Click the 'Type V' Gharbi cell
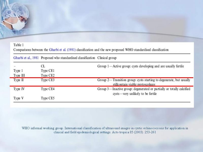The width and height of the screenshot is (203, 152). click(19, 98)
